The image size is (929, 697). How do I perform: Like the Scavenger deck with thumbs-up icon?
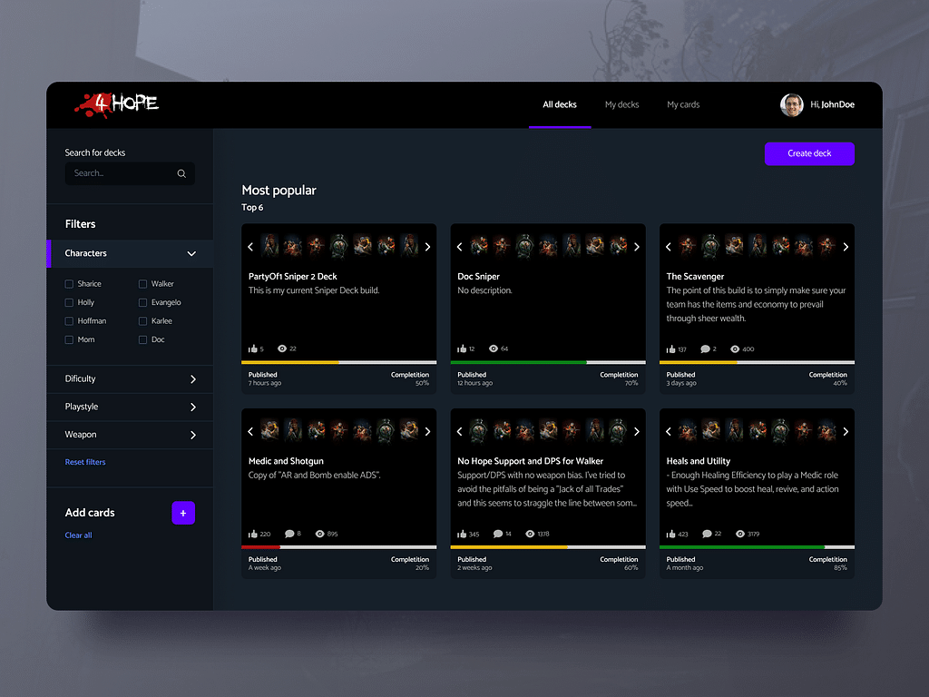(671, 349)
